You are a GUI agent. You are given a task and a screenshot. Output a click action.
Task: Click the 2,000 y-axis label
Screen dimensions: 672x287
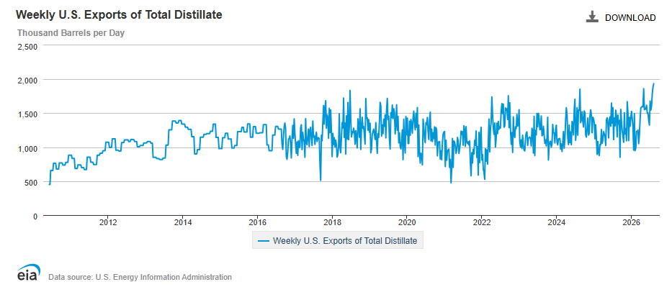pyautogui.click(x=27, y=80)
